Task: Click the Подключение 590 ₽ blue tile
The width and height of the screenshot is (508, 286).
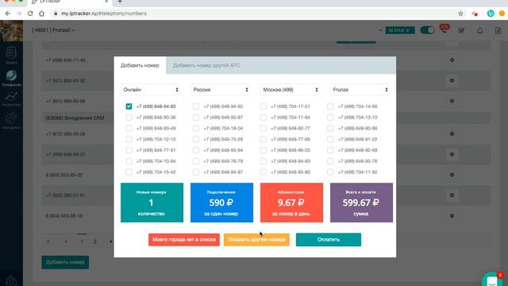Action: coord(221,203)
